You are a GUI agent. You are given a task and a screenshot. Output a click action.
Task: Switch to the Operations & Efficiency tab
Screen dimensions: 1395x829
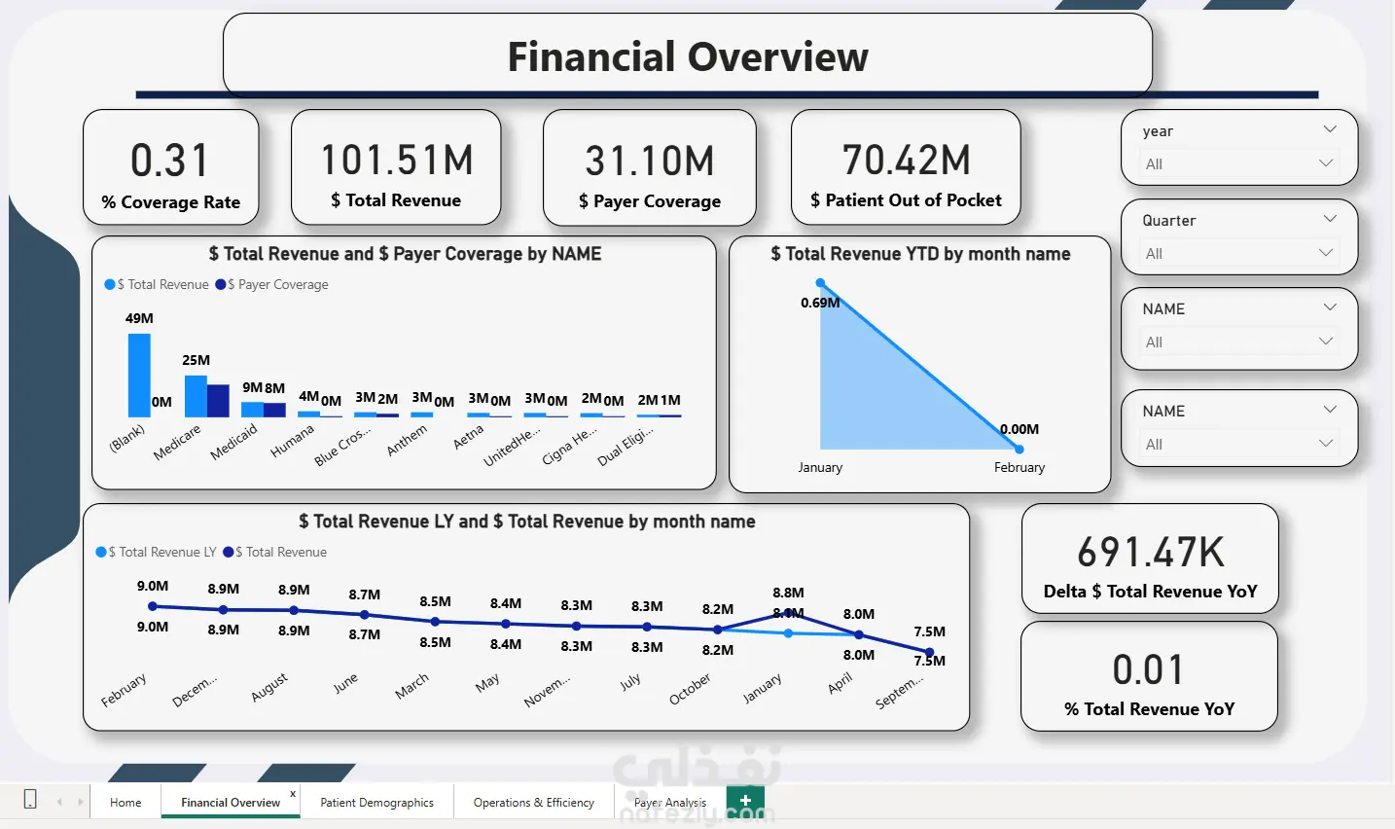534,803
